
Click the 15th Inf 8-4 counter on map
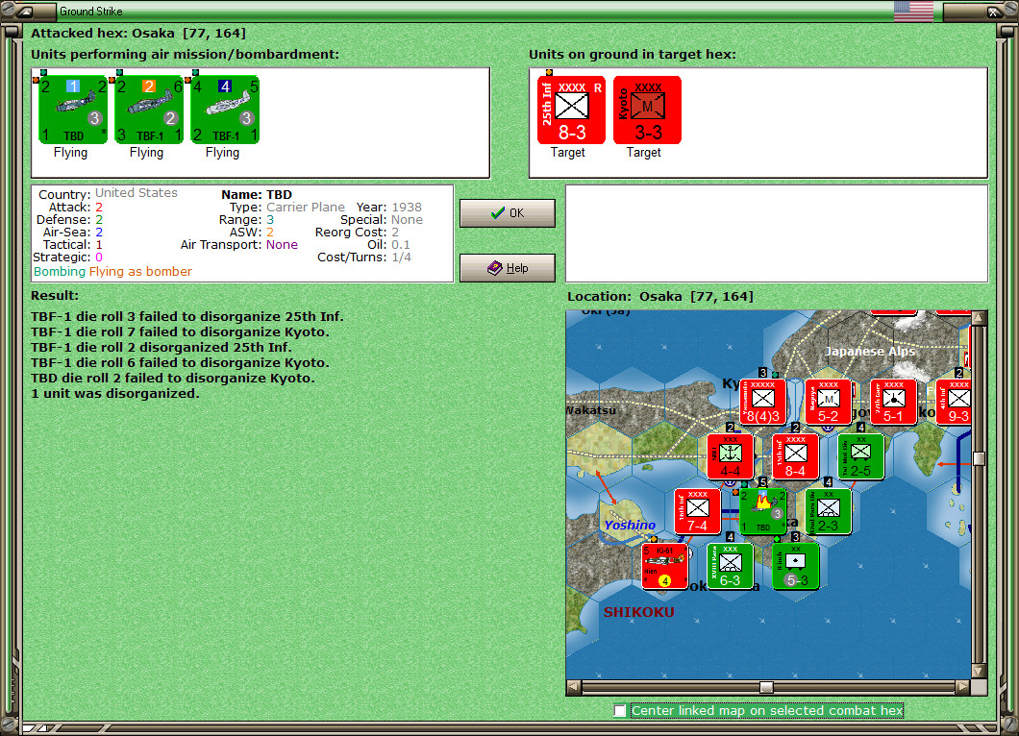click(x=795, y=456)
